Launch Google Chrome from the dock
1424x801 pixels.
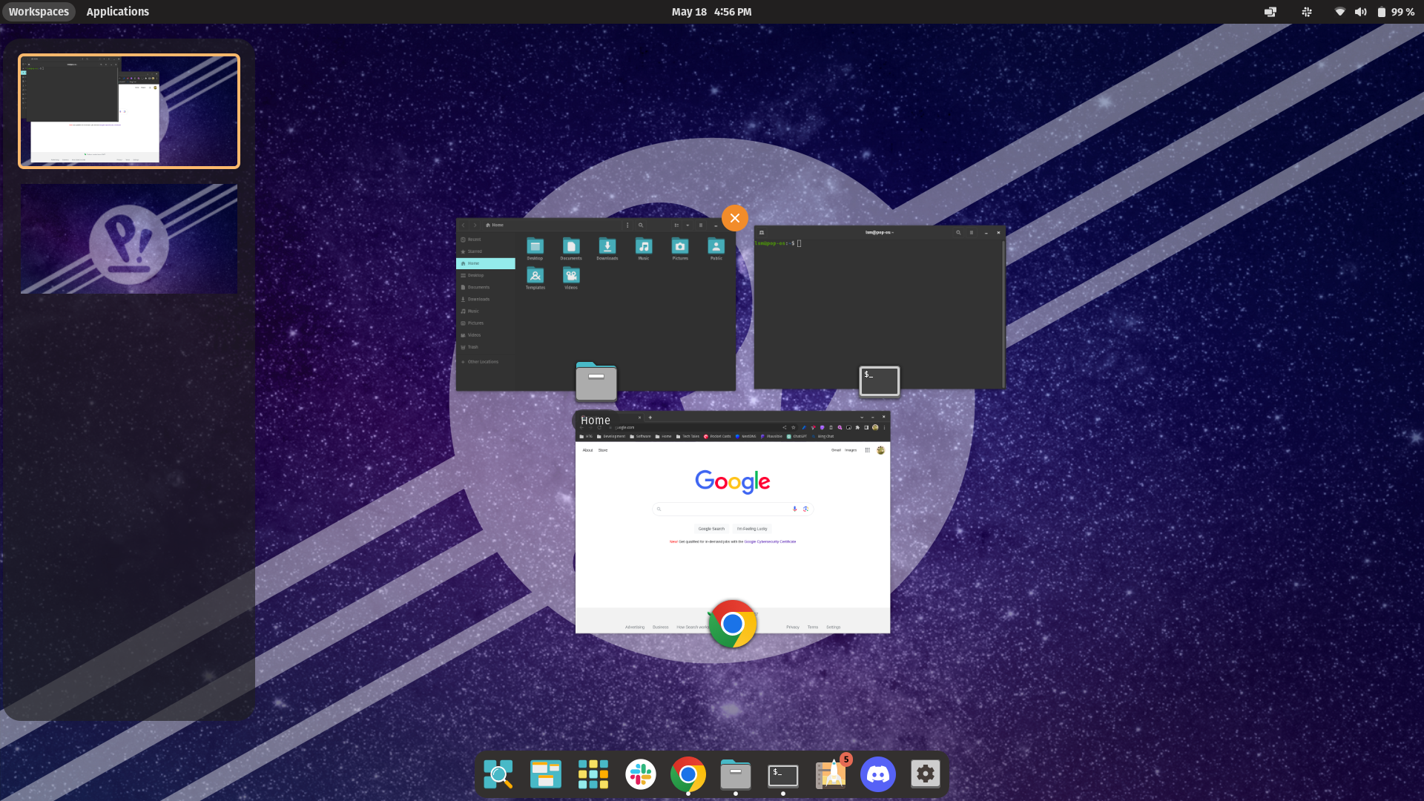pos(688,774)
